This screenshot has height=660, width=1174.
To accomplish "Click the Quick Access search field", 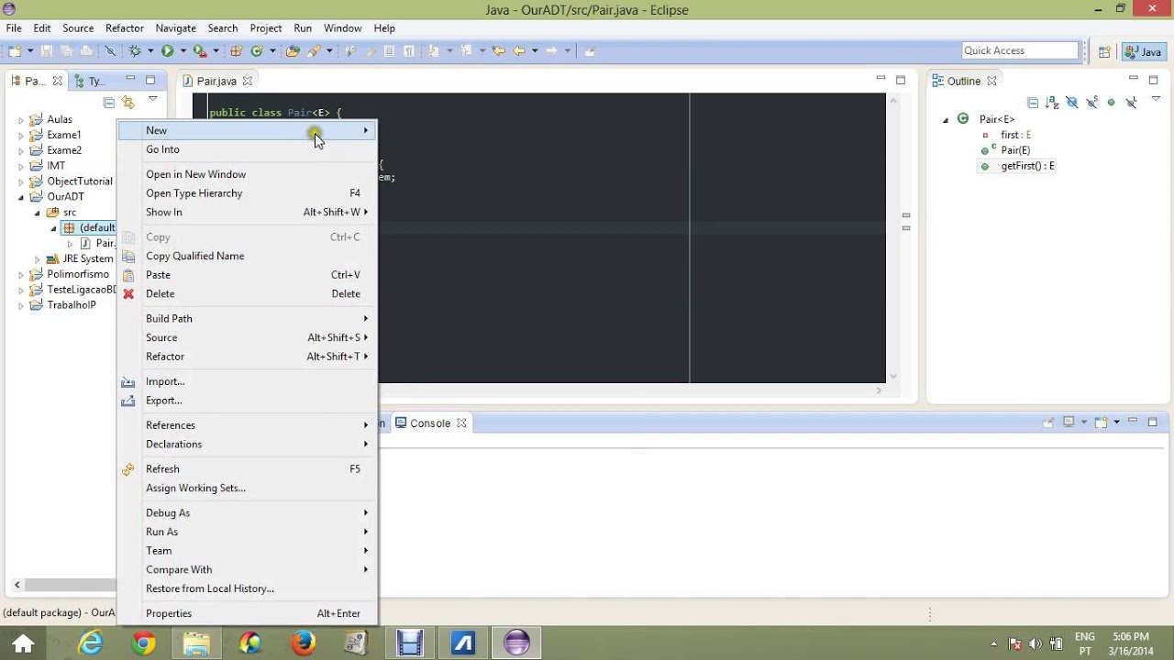I will coord(1020,50).
